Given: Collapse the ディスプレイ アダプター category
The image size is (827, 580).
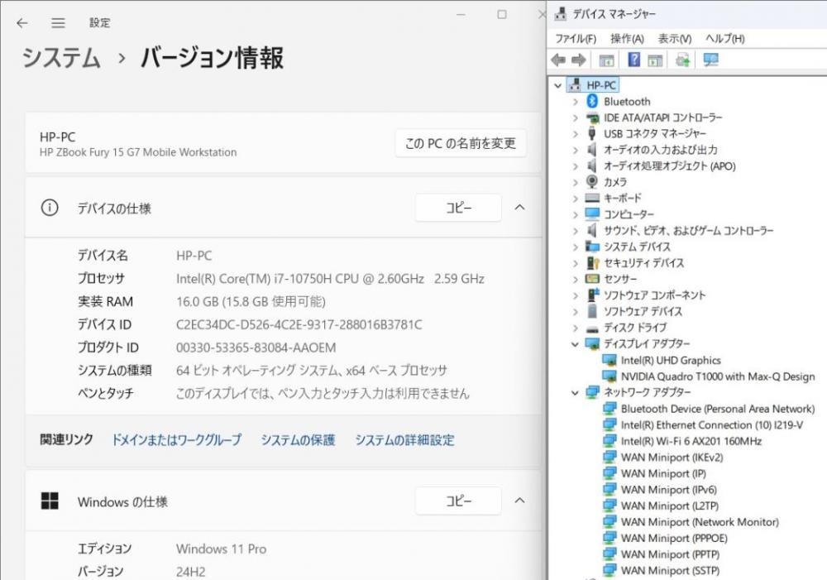Looking at the screenshot, I should point(575,344).
